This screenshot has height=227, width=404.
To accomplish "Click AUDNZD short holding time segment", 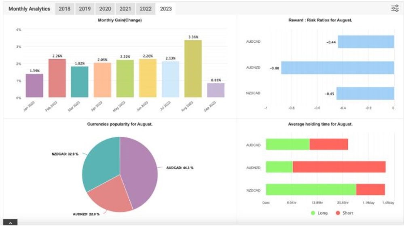I will click(339, 167).
